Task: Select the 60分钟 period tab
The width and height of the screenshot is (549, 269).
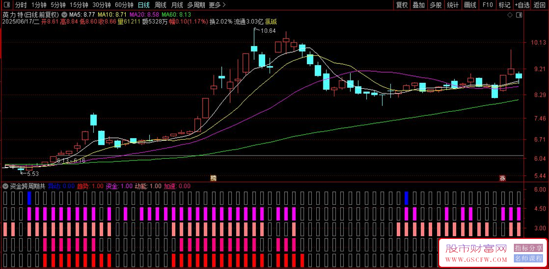Action: click(124, 5)
